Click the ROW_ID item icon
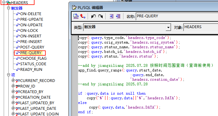The height and width of the screenshot is (116, 218). click(18, 86)
